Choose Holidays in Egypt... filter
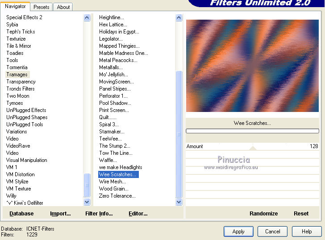 pyautogui.click(x=119, y=32)
